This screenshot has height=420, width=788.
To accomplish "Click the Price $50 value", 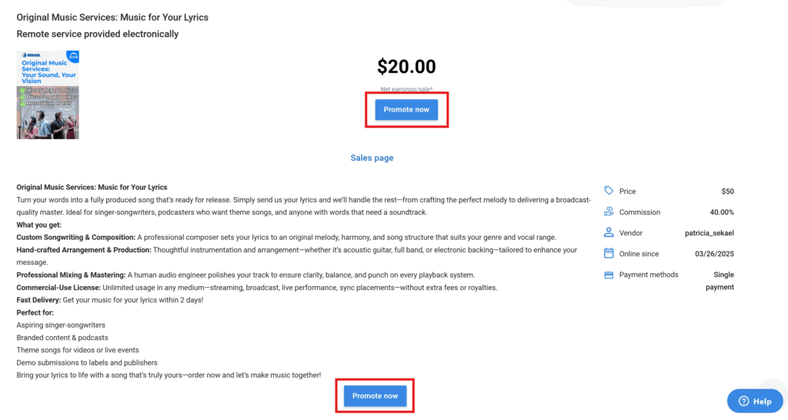I will pos(728,192).
